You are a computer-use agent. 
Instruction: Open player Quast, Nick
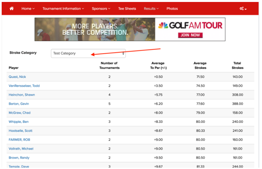pos(17,77)
